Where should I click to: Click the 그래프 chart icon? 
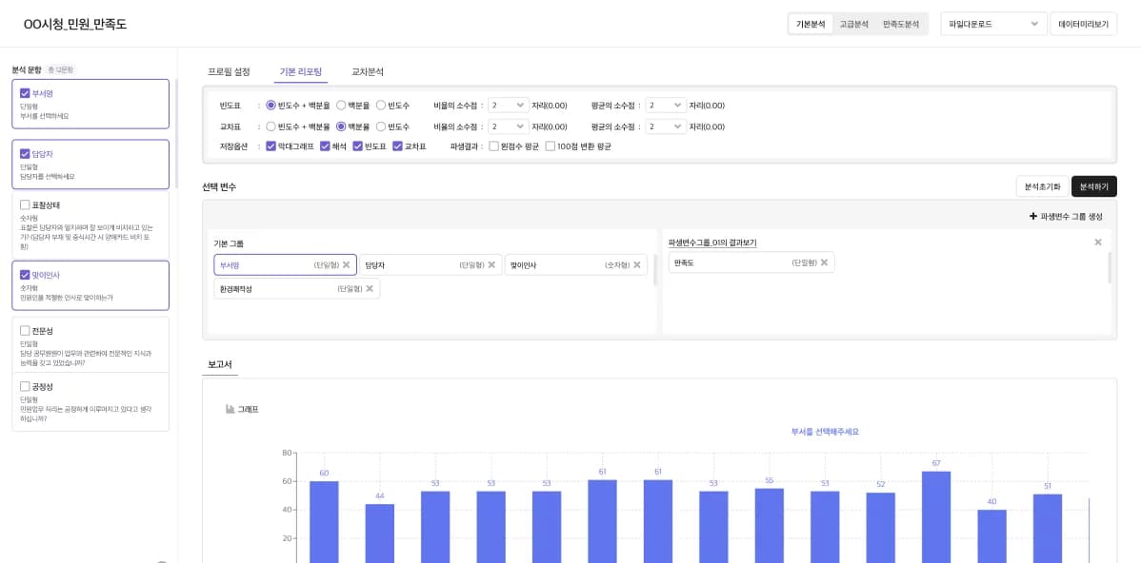tap(230, 409)
